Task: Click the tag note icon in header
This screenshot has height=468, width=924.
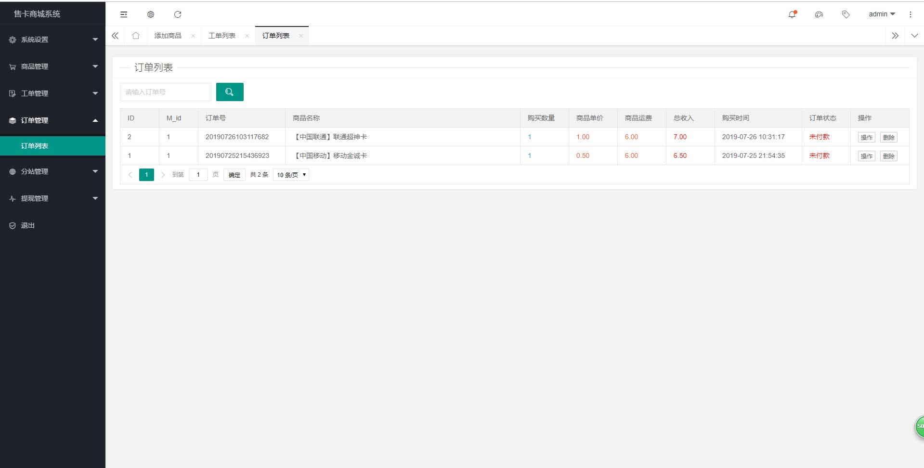Action: (x=846, y=14)
